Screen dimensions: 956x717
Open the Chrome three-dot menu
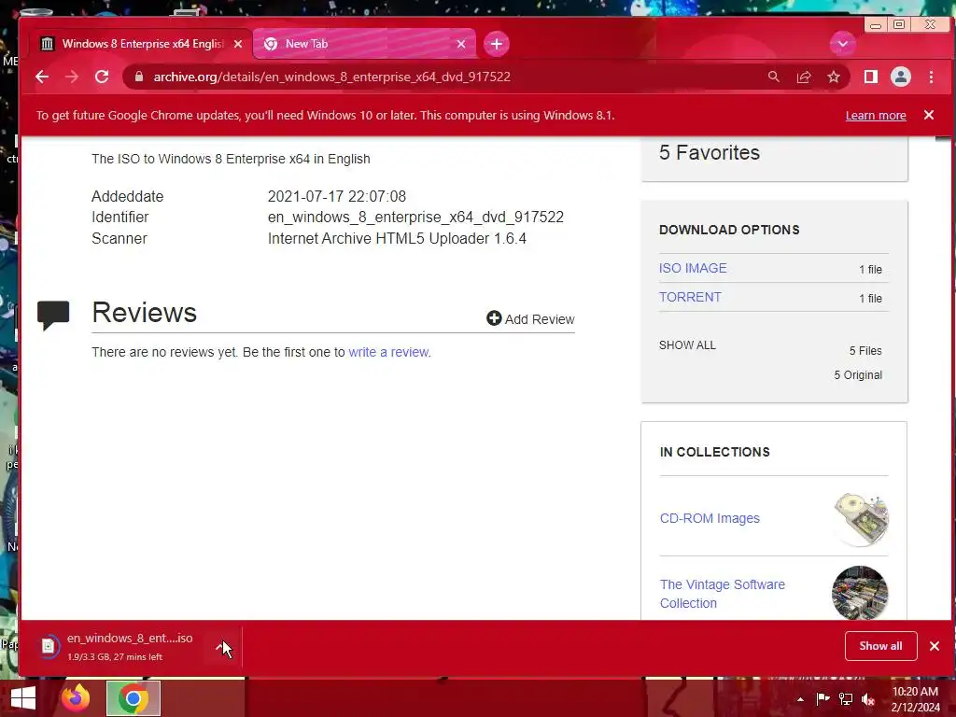pos(931,77)
